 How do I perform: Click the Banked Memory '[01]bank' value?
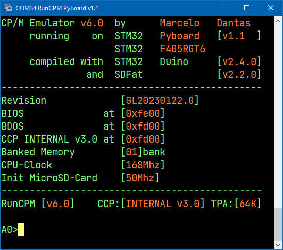pos(143,152)
